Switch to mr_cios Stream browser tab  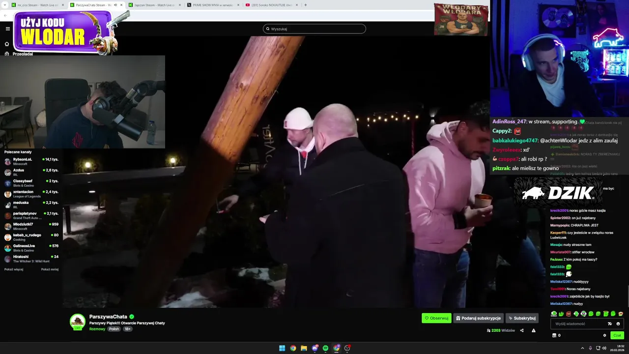pos(38,5)
